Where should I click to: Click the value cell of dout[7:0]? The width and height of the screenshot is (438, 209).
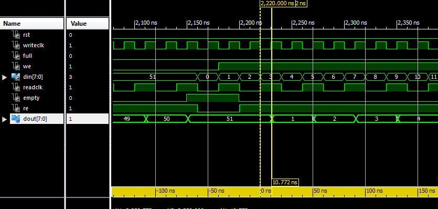(88, 119)
